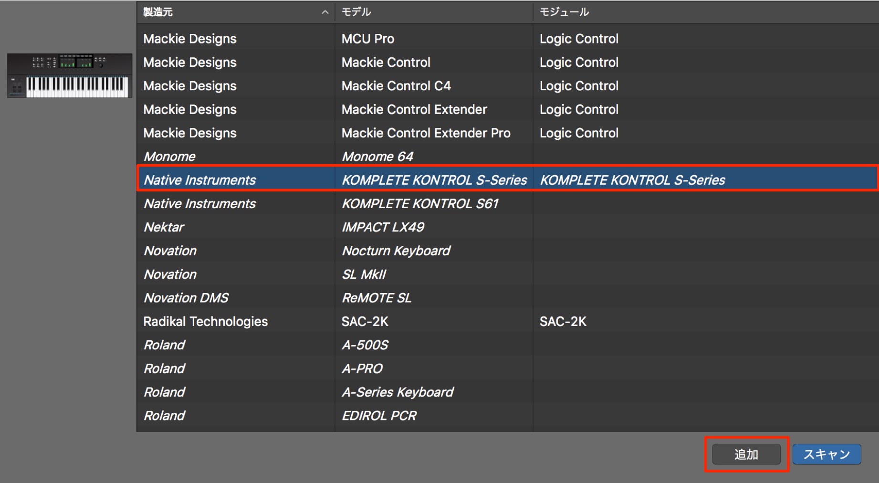The image size is (879, 483).
Task: Select the Nocturn Keyboard row
Action: 508,251
